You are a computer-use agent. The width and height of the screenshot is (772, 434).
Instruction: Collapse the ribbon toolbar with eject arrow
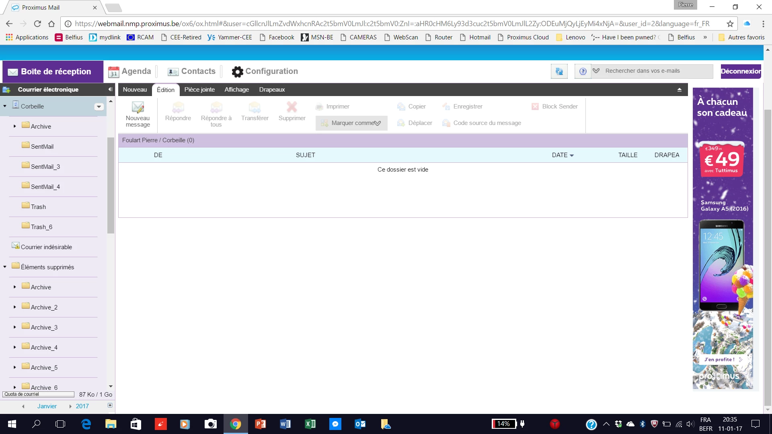679,90
